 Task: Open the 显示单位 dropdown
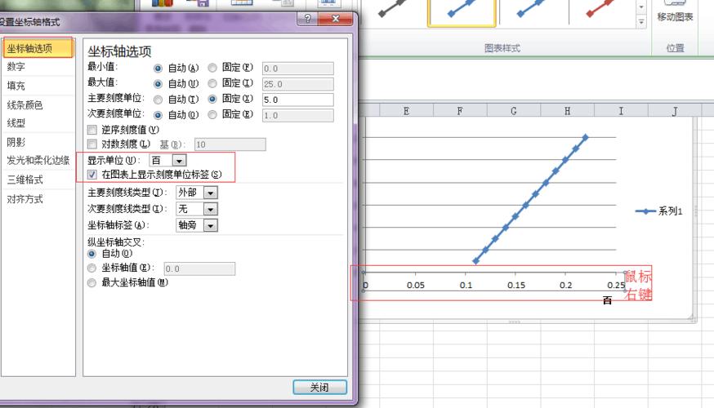point(179,161)
